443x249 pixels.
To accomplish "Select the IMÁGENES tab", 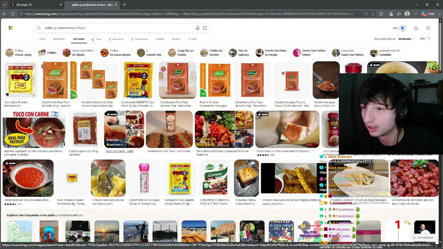I will pos(79,39).
